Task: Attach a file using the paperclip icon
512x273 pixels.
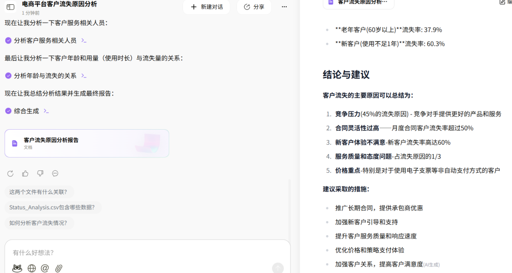Action: point(59,268)
